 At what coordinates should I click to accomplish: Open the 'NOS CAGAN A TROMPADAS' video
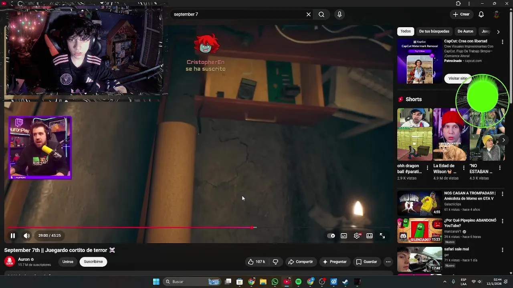[420, 203]
